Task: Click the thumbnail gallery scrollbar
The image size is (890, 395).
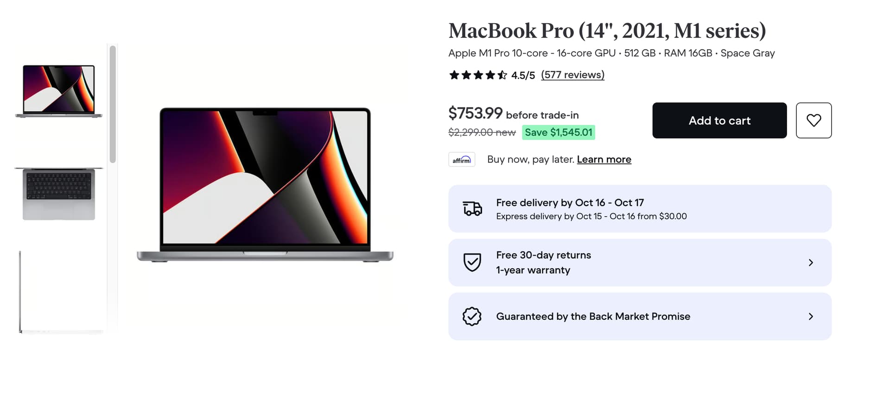Action: (x=113, y=104)
